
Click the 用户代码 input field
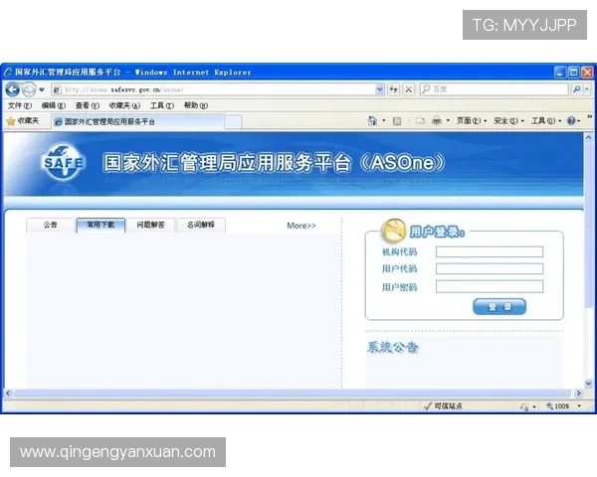click(x=490, y=269)
